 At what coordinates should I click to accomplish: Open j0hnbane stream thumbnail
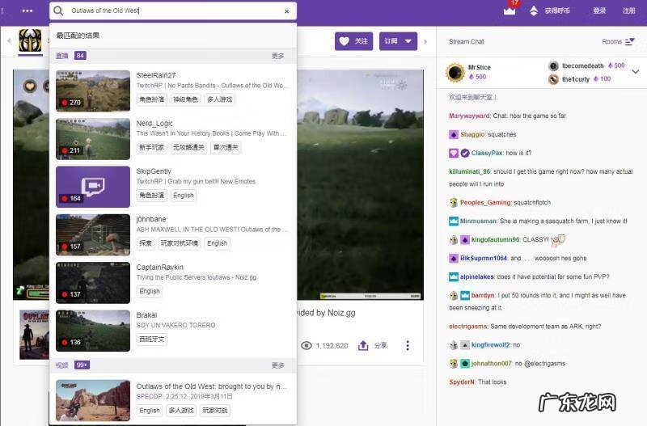click(x=93, y=234)
